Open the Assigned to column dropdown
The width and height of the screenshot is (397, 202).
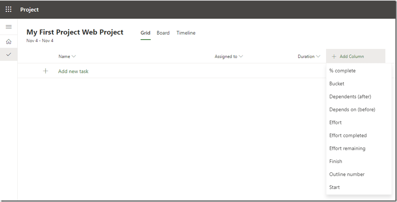[x=241, y=57]
